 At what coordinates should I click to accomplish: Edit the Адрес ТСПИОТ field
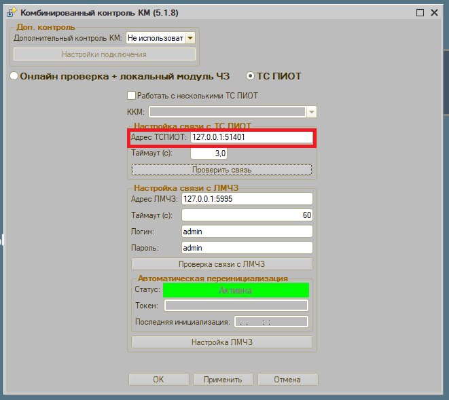251,137
